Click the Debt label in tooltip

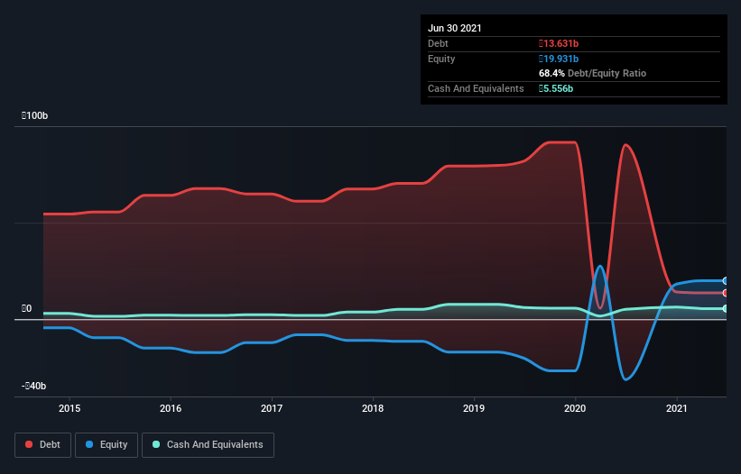tap(438, 43)
